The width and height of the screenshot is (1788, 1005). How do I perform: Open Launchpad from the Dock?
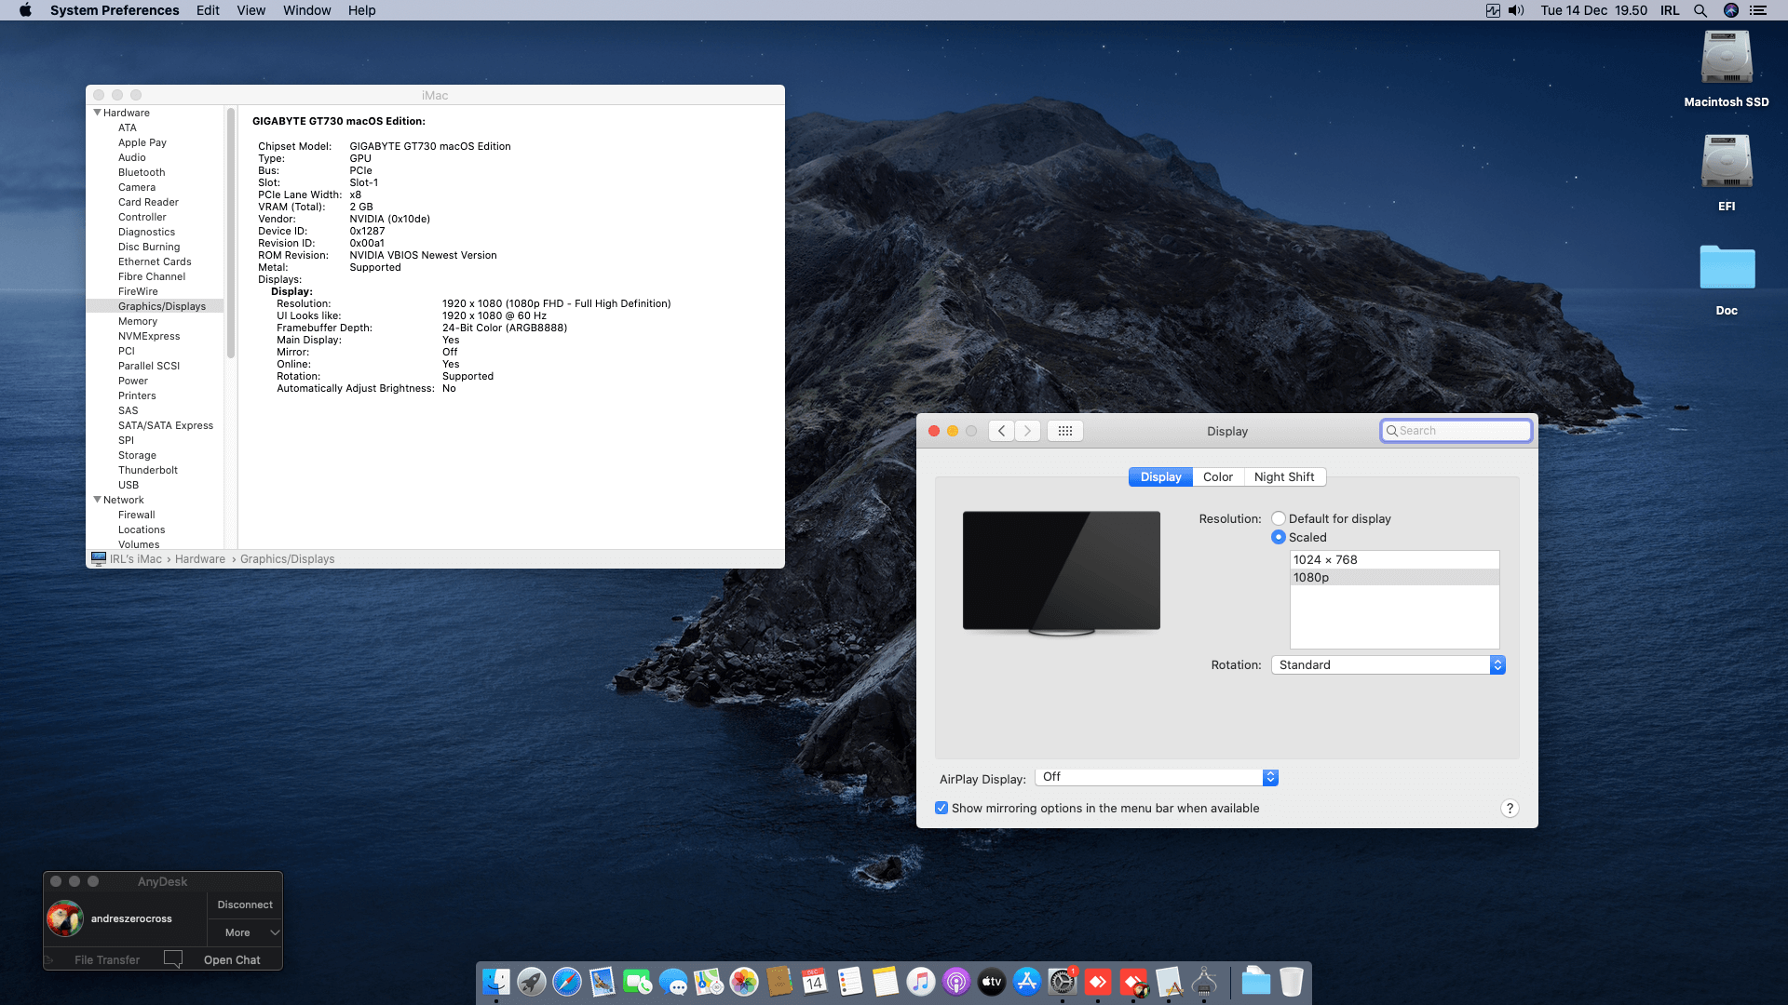pyautogui.click(x=531, y=982)
